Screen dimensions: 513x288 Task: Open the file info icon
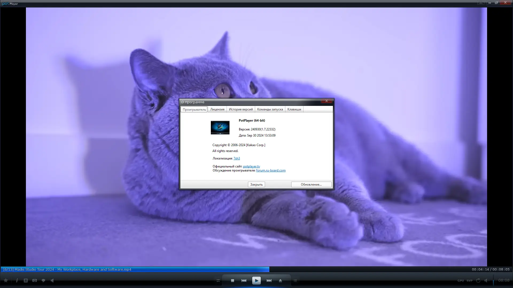click(17, 281)
